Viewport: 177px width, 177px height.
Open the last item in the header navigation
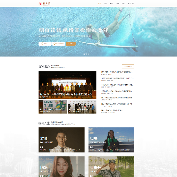pos(131,3)
